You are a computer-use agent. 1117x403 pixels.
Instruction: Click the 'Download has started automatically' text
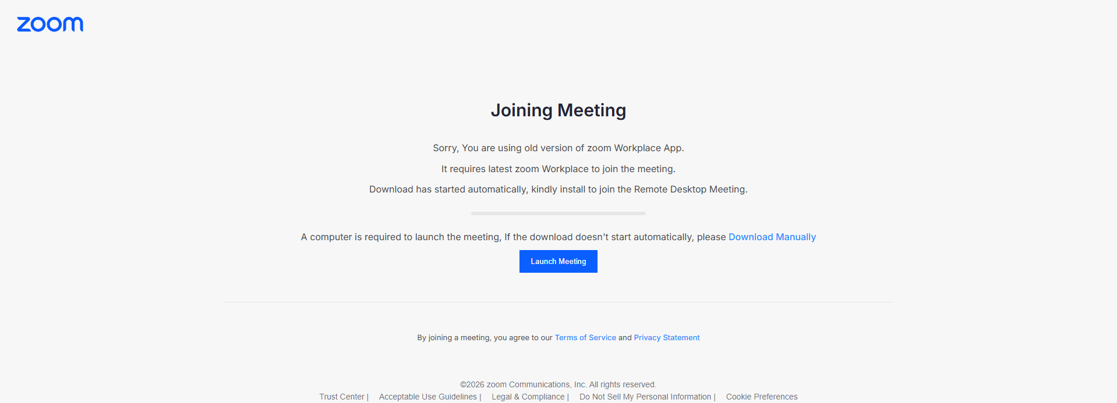(x=558, y=190)
